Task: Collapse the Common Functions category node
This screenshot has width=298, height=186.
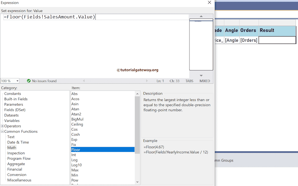Action: click(3, 132)
